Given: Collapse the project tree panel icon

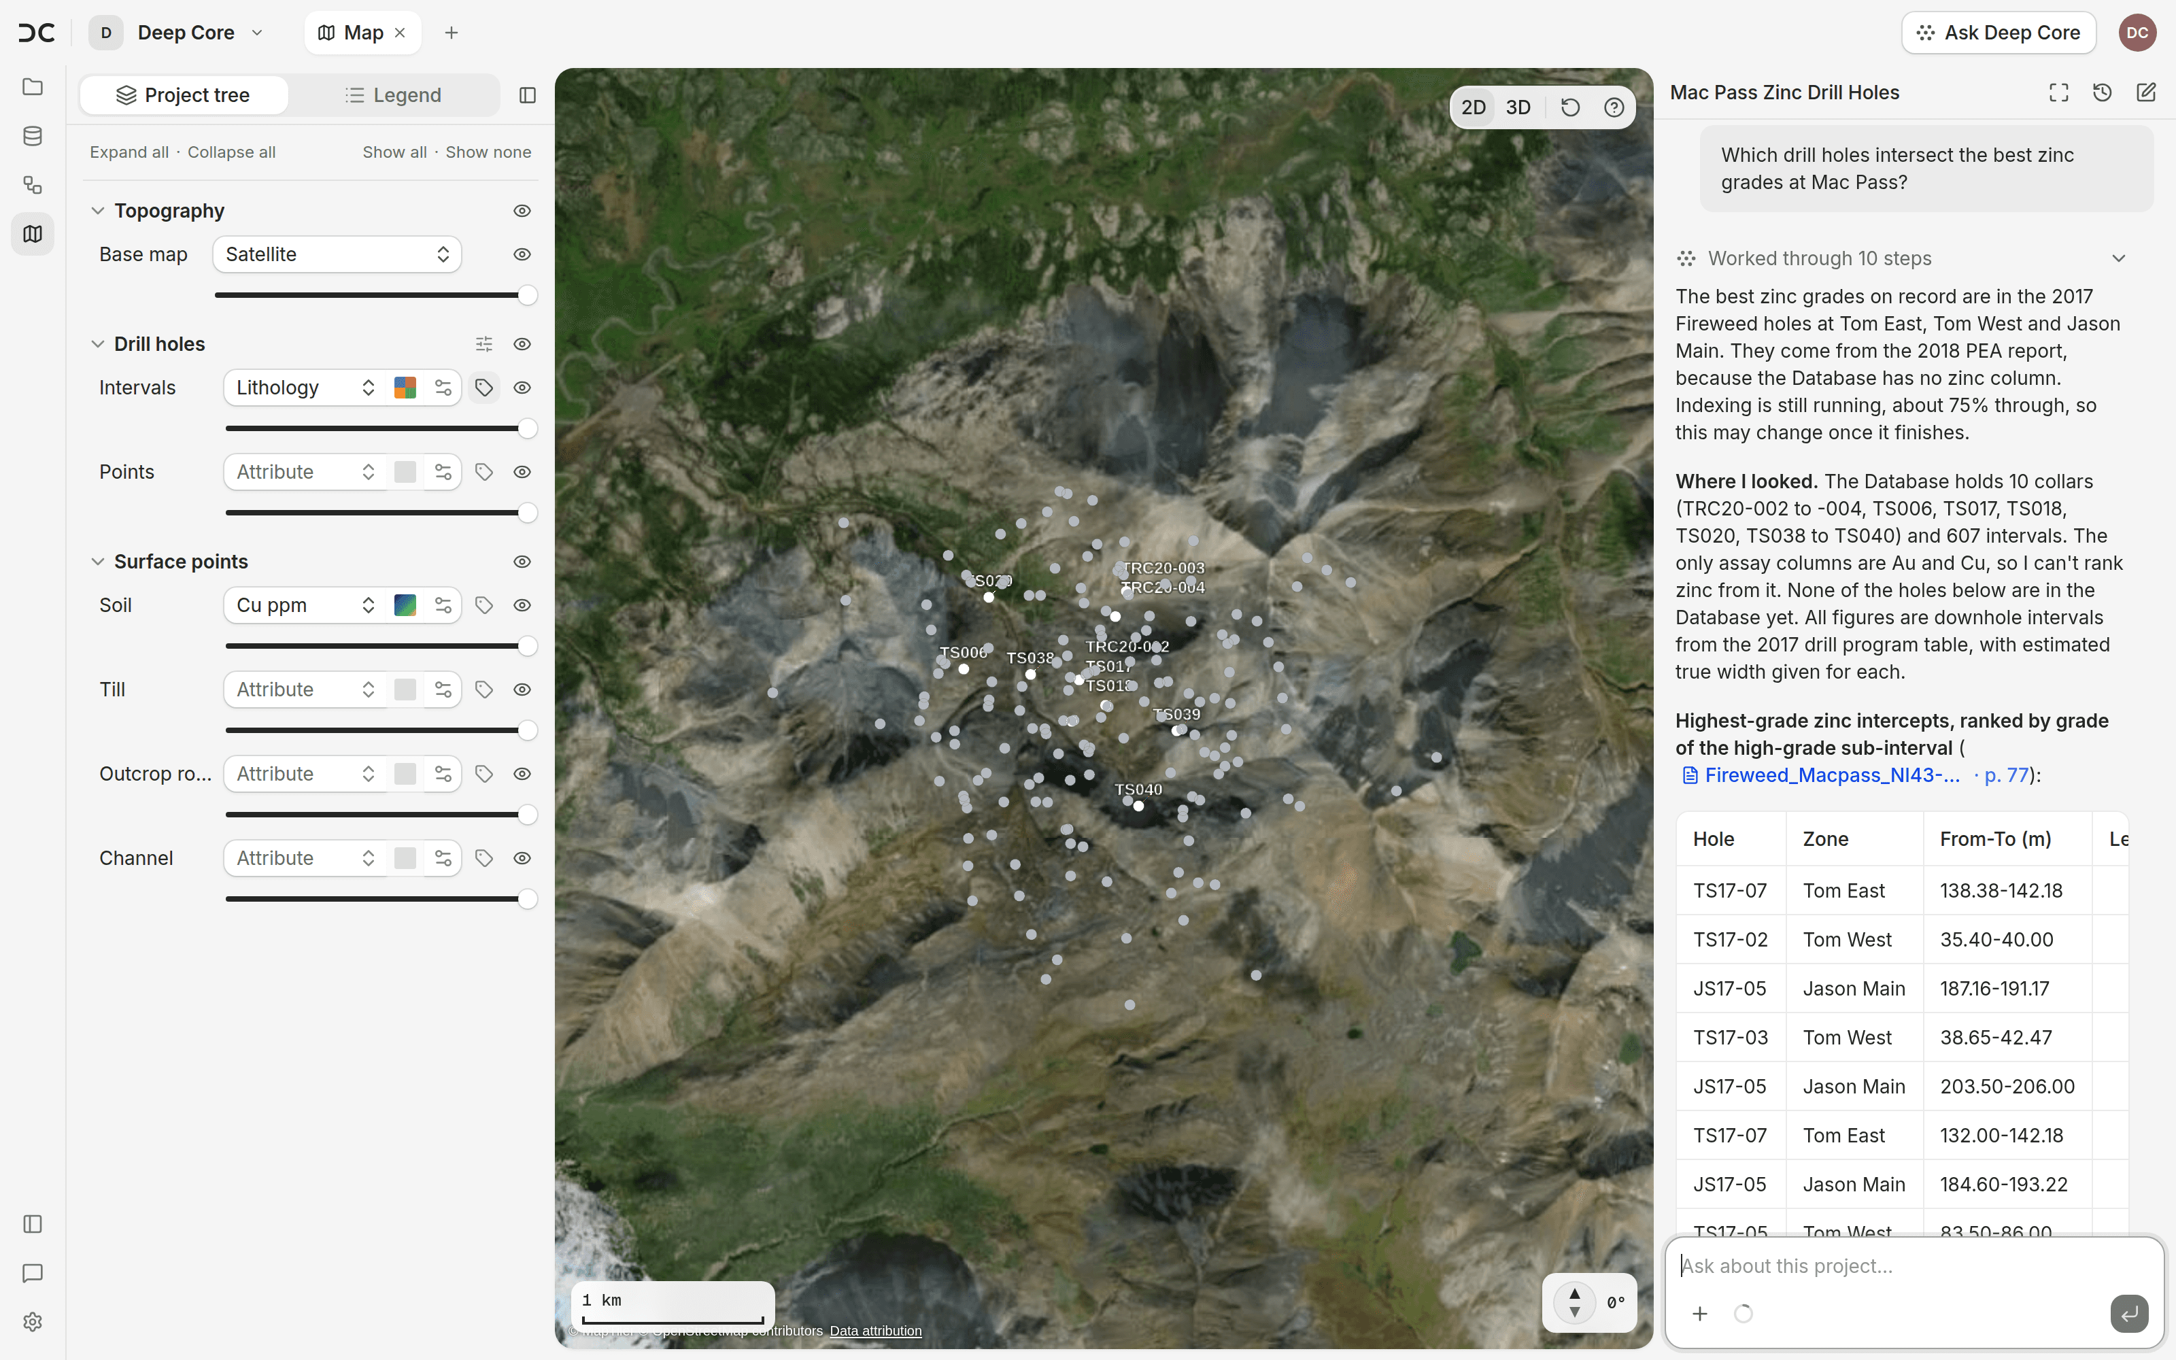Looking at the screenshot, I should click(x=528, y=95).
